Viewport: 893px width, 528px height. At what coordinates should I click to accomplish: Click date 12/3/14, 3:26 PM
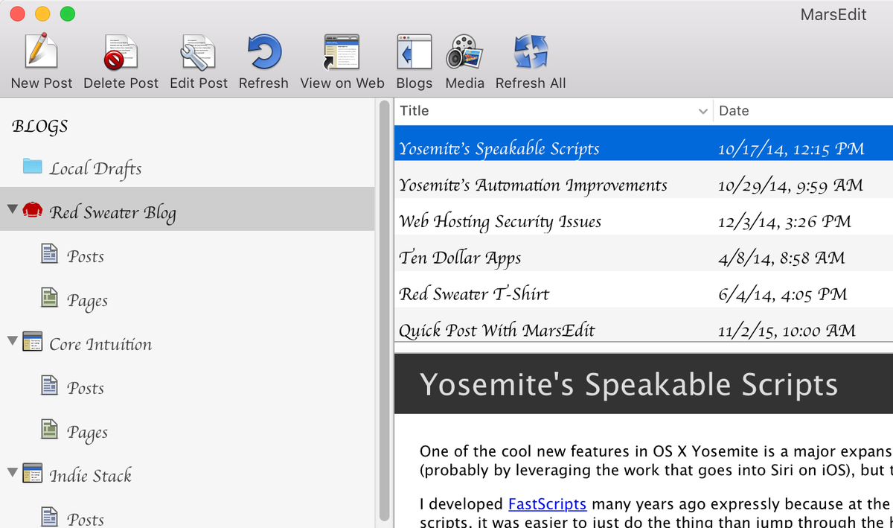point(784,222)
